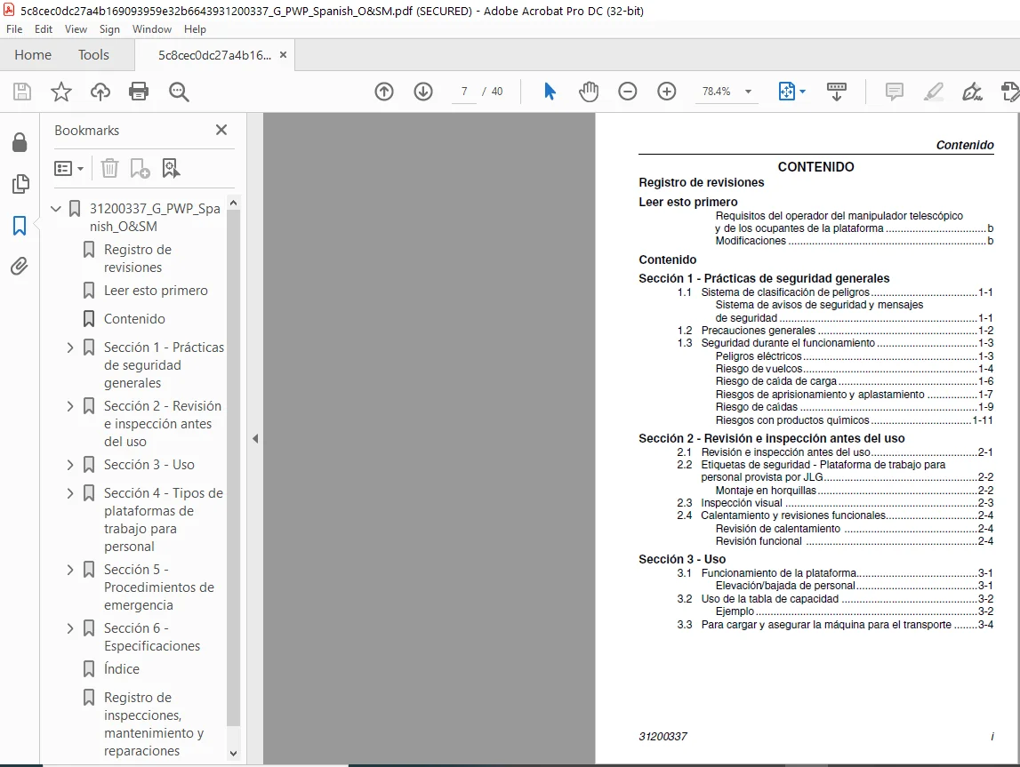This screenshot has height=767, width=1020.
Task: Activate the Hand pan tool
Action: point(589,92)
